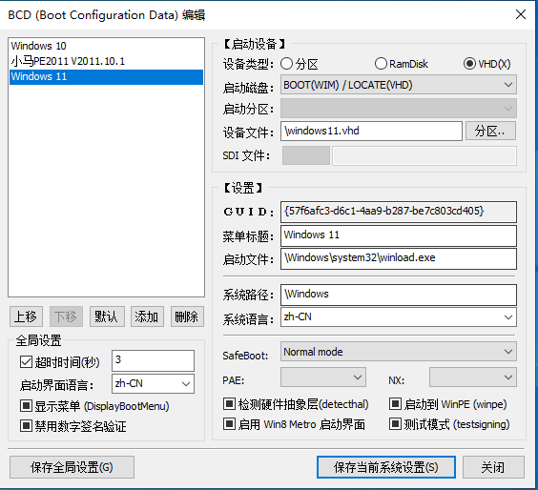The height and width of the screenshot is (490, 538).
Task: Click 保存当前系统设置(S) button
Action: pos(386,467)
